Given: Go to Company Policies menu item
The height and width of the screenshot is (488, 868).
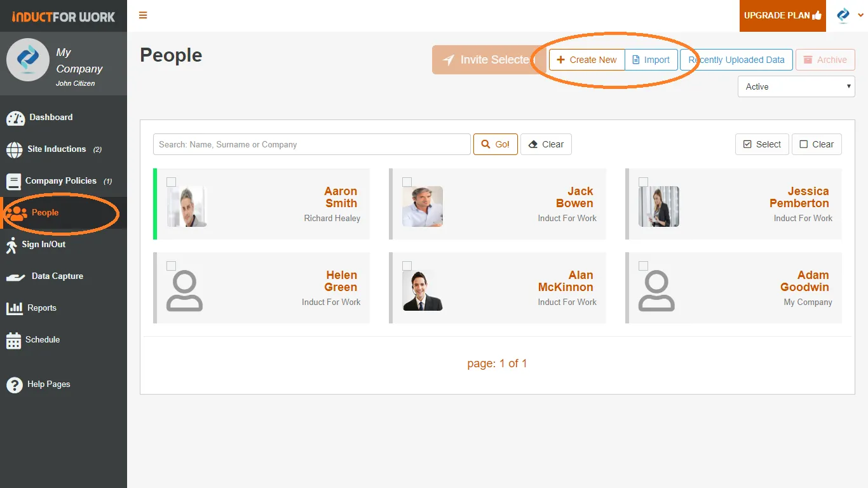Looking at the screenshot, I should point(61,181).
